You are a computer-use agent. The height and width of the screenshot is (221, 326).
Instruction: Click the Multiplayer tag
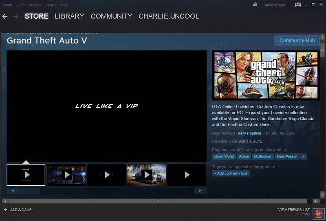pos(263,156)
